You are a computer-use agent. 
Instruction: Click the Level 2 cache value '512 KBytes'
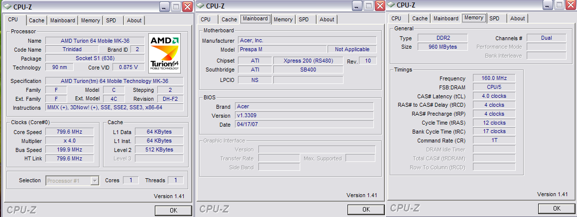point(159,149)
